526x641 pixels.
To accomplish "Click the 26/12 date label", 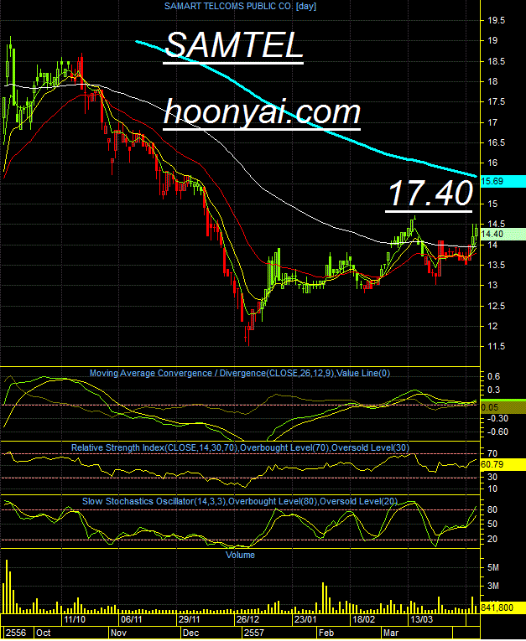I will click(x=247, y=619).
